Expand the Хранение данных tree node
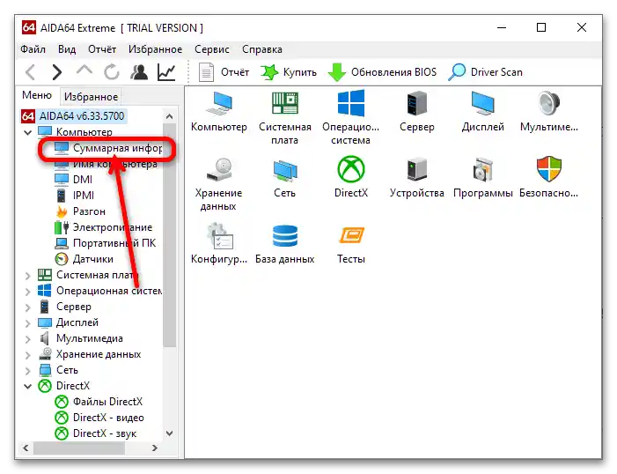Image resolution: width=617 pixels, height=474 pixels. point(27,355)
